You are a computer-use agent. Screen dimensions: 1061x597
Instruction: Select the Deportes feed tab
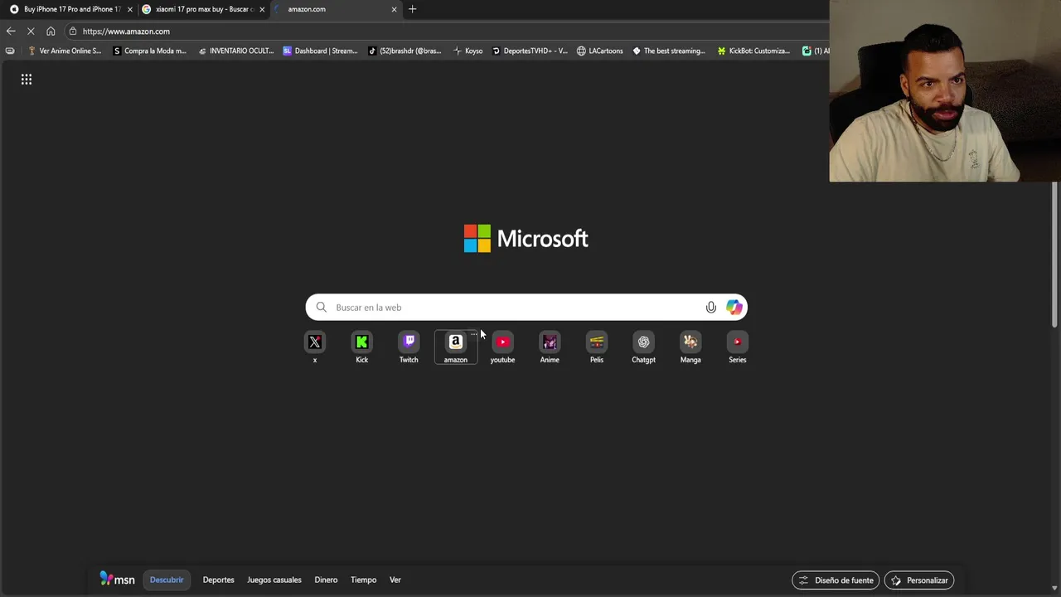point(219,580)
